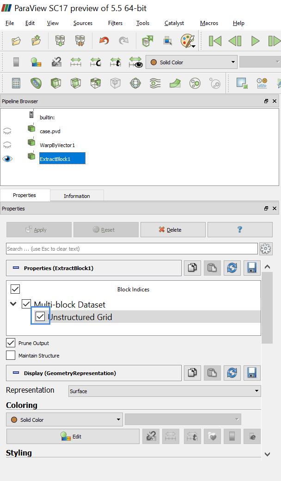The width and height of the screenshot is (281, 481).
Task: Click the rescale to visible range icon
Action: coord(135,62)
